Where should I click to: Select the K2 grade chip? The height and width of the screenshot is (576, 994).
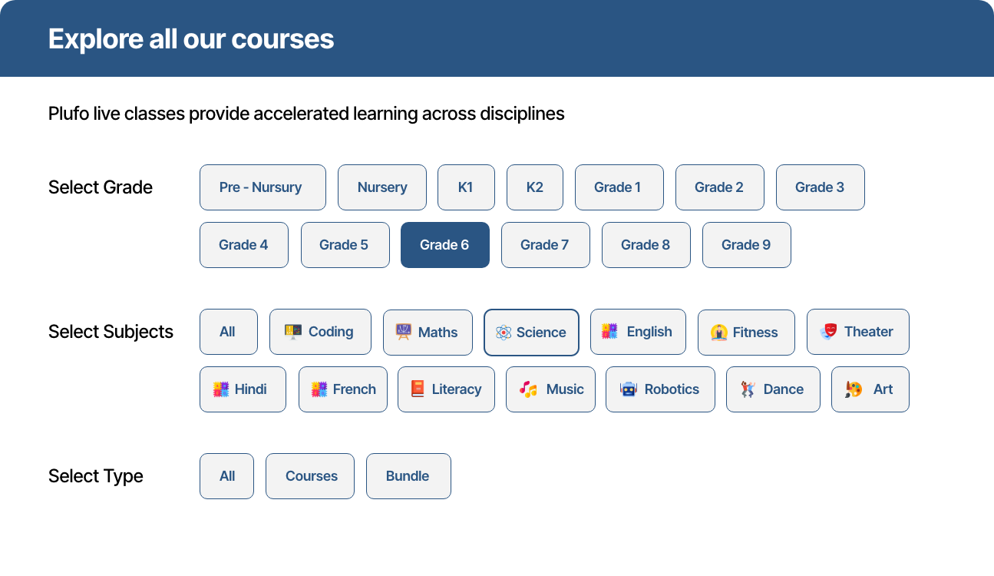click(x=534, y=187)
